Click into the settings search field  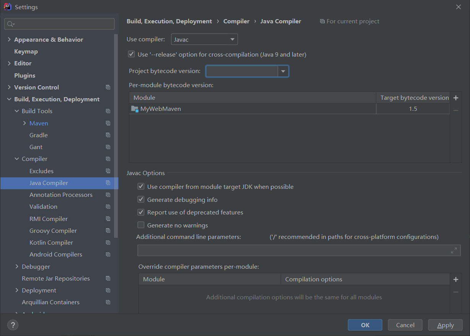pos(59,24)
